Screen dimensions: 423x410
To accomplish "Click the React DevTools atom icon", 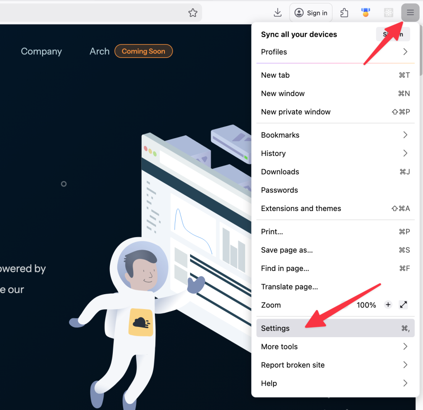I will pos(388,13).
